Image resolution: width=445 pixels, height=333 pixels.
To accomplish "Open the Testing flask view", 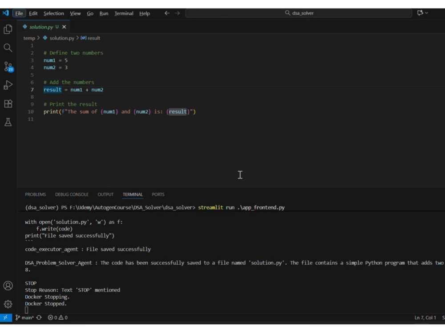I will click(x=8, y=122).
